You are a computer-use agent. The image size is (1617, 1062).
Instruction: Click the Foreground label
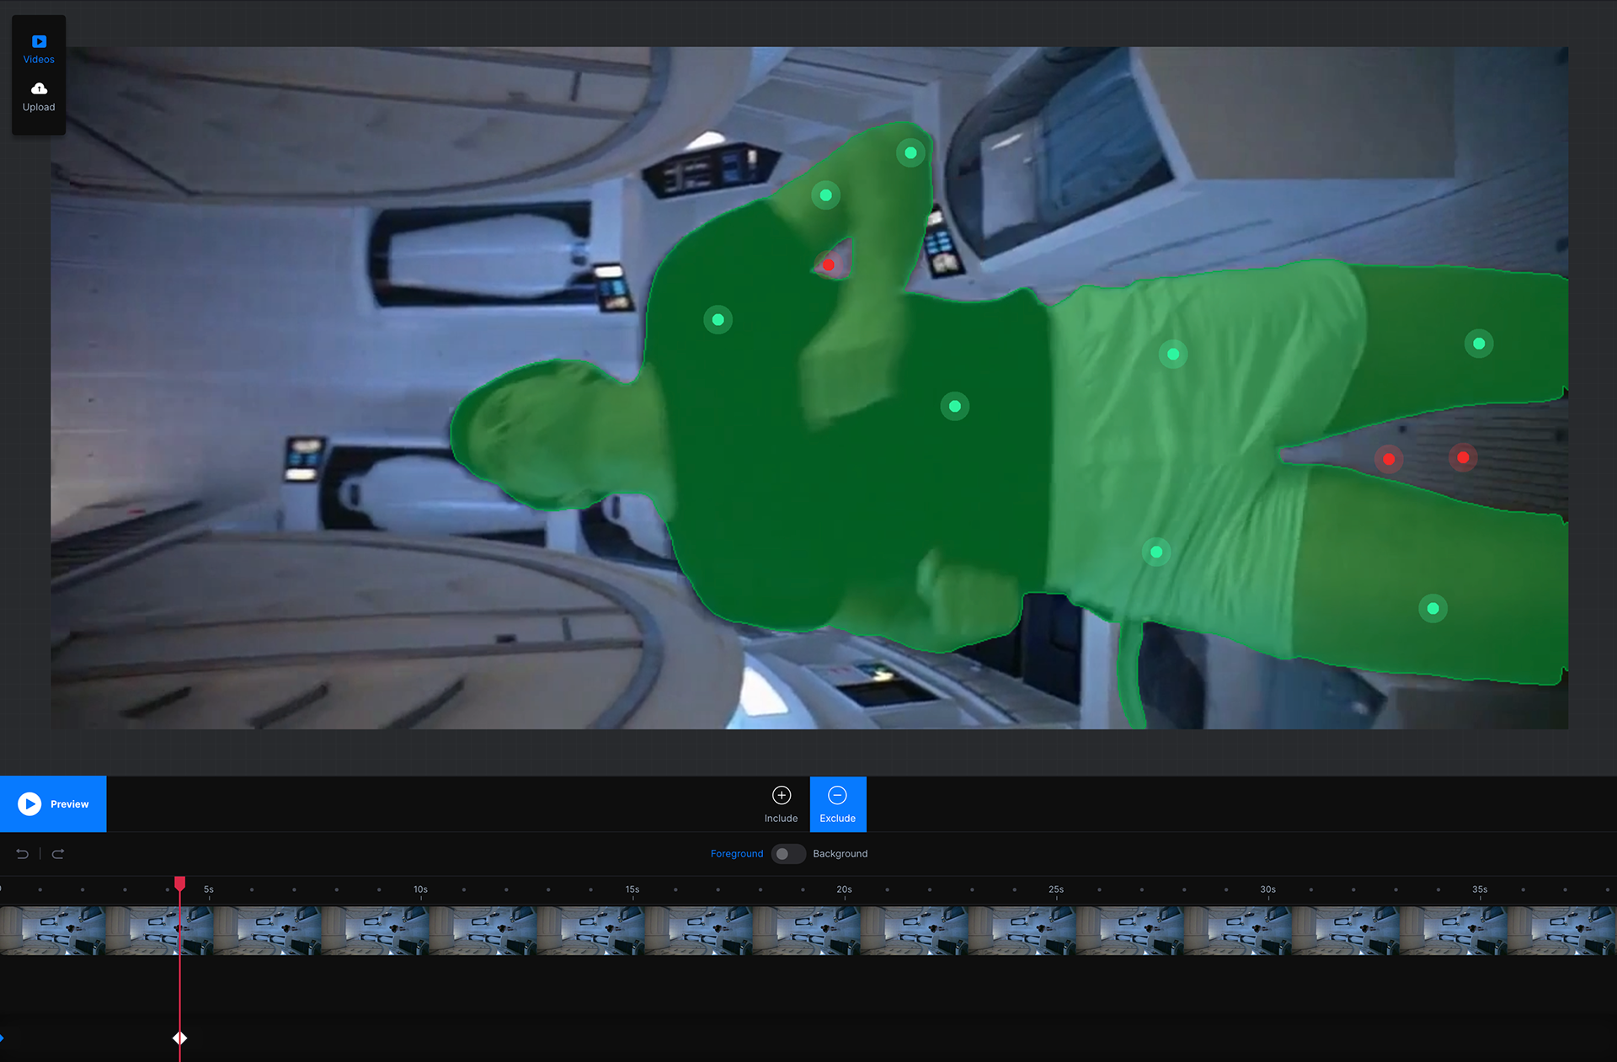737,854
